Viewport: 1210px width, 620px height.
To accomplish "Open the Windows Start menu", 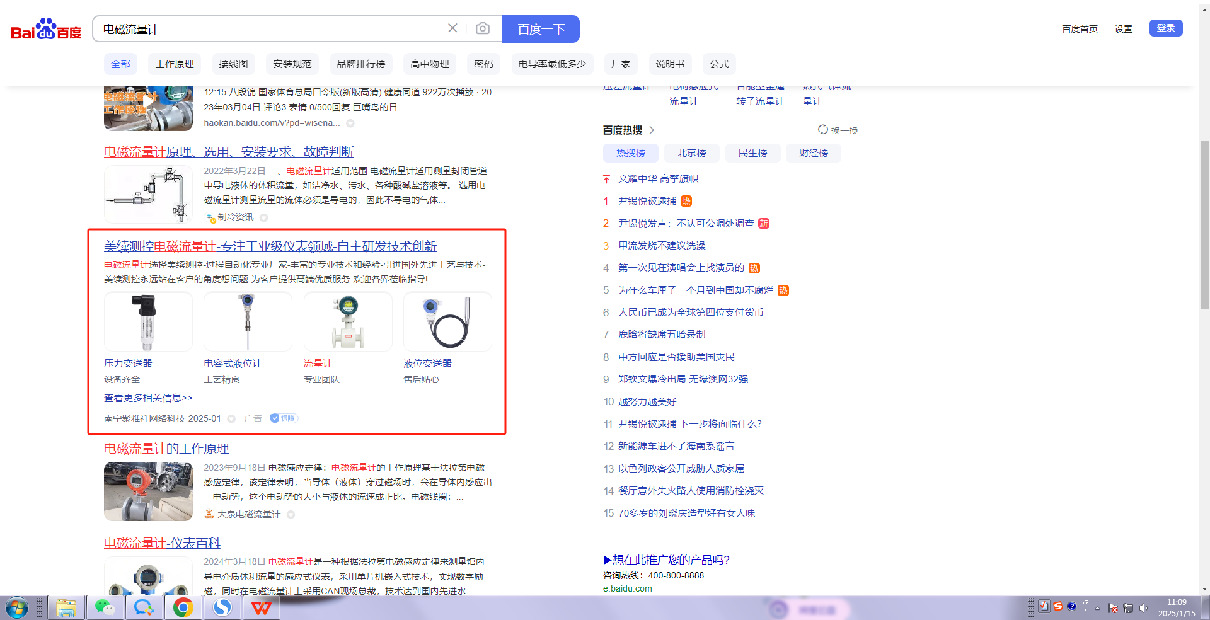I will [x=17, y=608].
